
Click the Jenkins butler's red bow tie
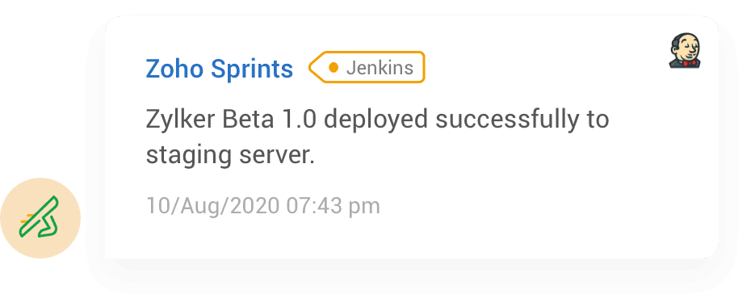(x=690, y=63)
